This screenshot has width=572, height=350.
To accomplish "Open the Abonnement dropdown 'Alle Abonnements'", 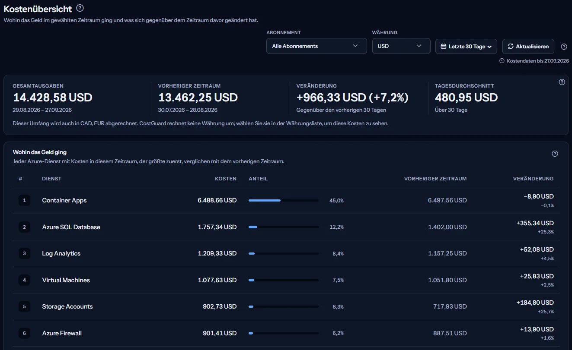I will tap(316, 46).
